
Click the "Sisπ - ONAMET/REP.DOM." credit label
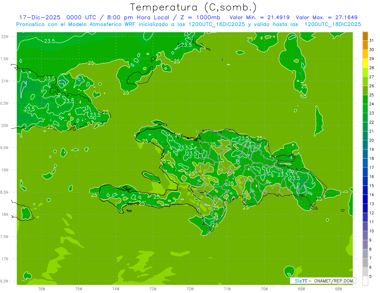click(x=323, y=281)
